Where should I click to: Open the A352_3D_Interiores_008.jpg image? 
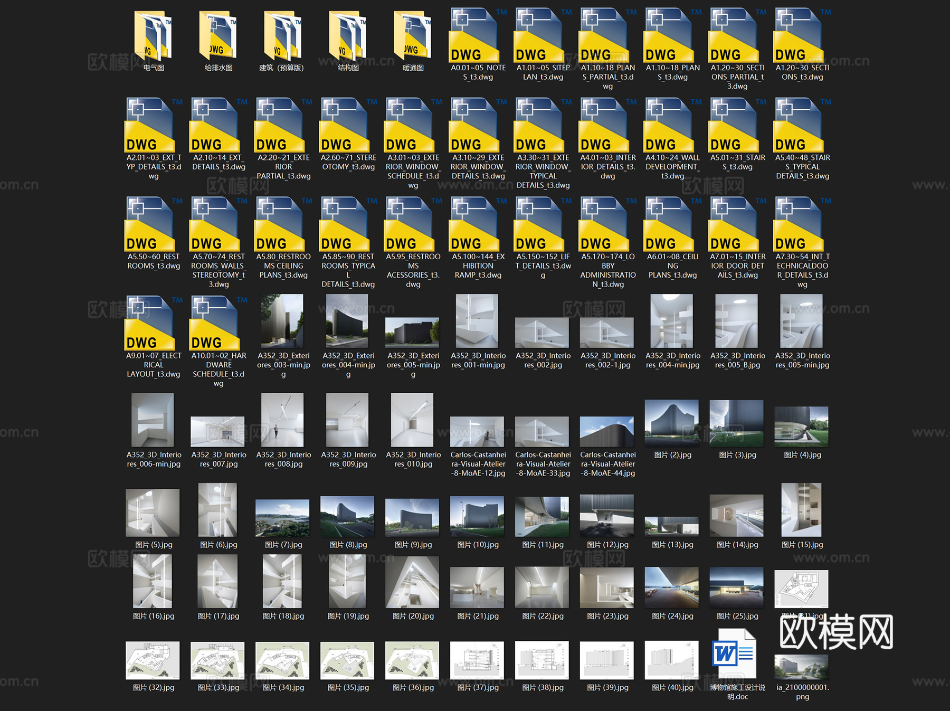point(283,420)
